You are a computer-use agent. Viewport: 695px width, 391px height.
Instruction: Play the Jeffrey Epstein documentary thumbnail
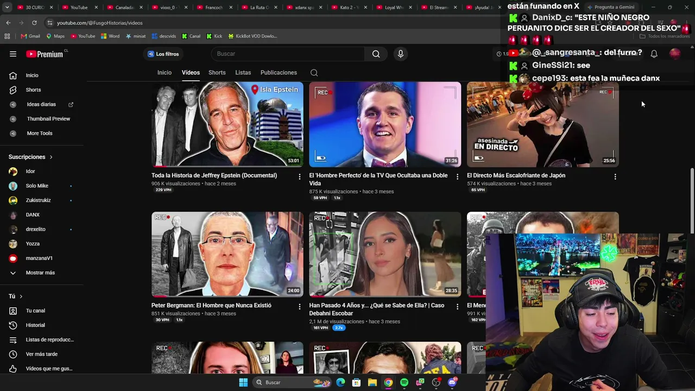[x=228, y=124]
